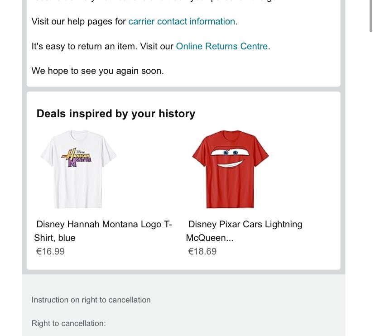
Task: Click the Right to cancellation heading
Action: 69,324
